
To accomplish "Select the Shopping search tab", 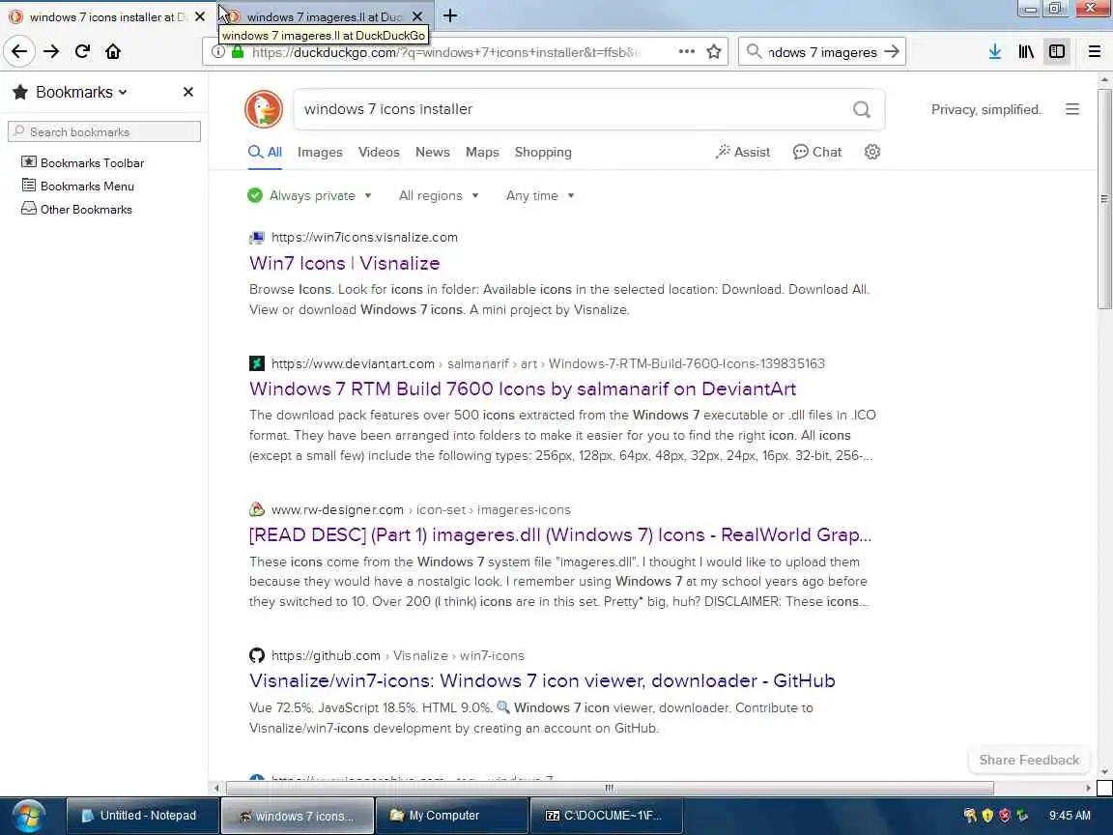I will tap(543, 152).
